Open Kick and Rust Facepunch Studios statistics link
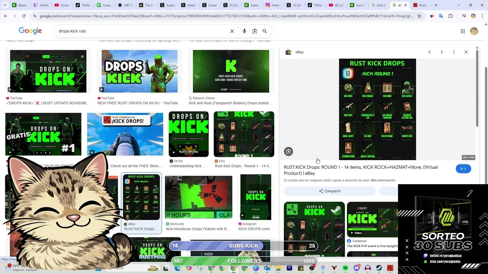Screen dimensions: 488x274 [x=230, y=103]
